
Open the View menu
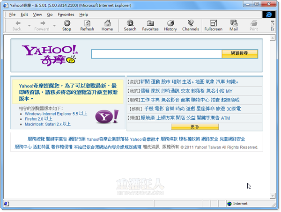pos(37,15)
